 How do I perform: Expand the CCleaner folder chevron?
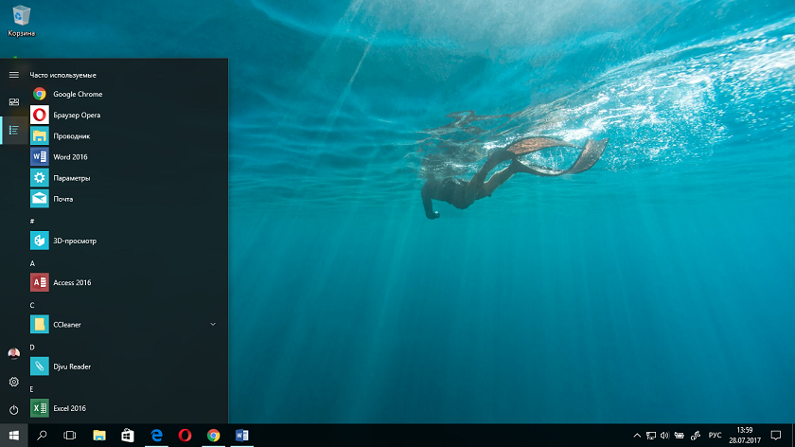pos(213,324)
